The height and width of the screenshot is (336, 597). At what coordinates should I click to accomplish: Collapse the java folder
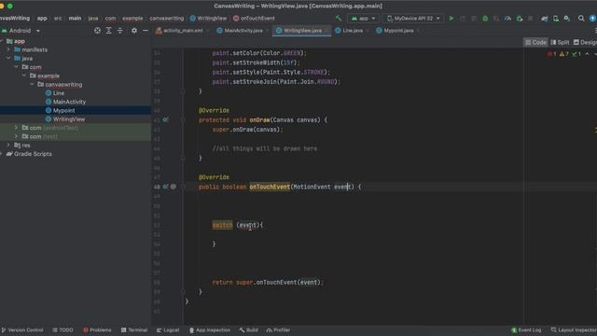(8, 58)
